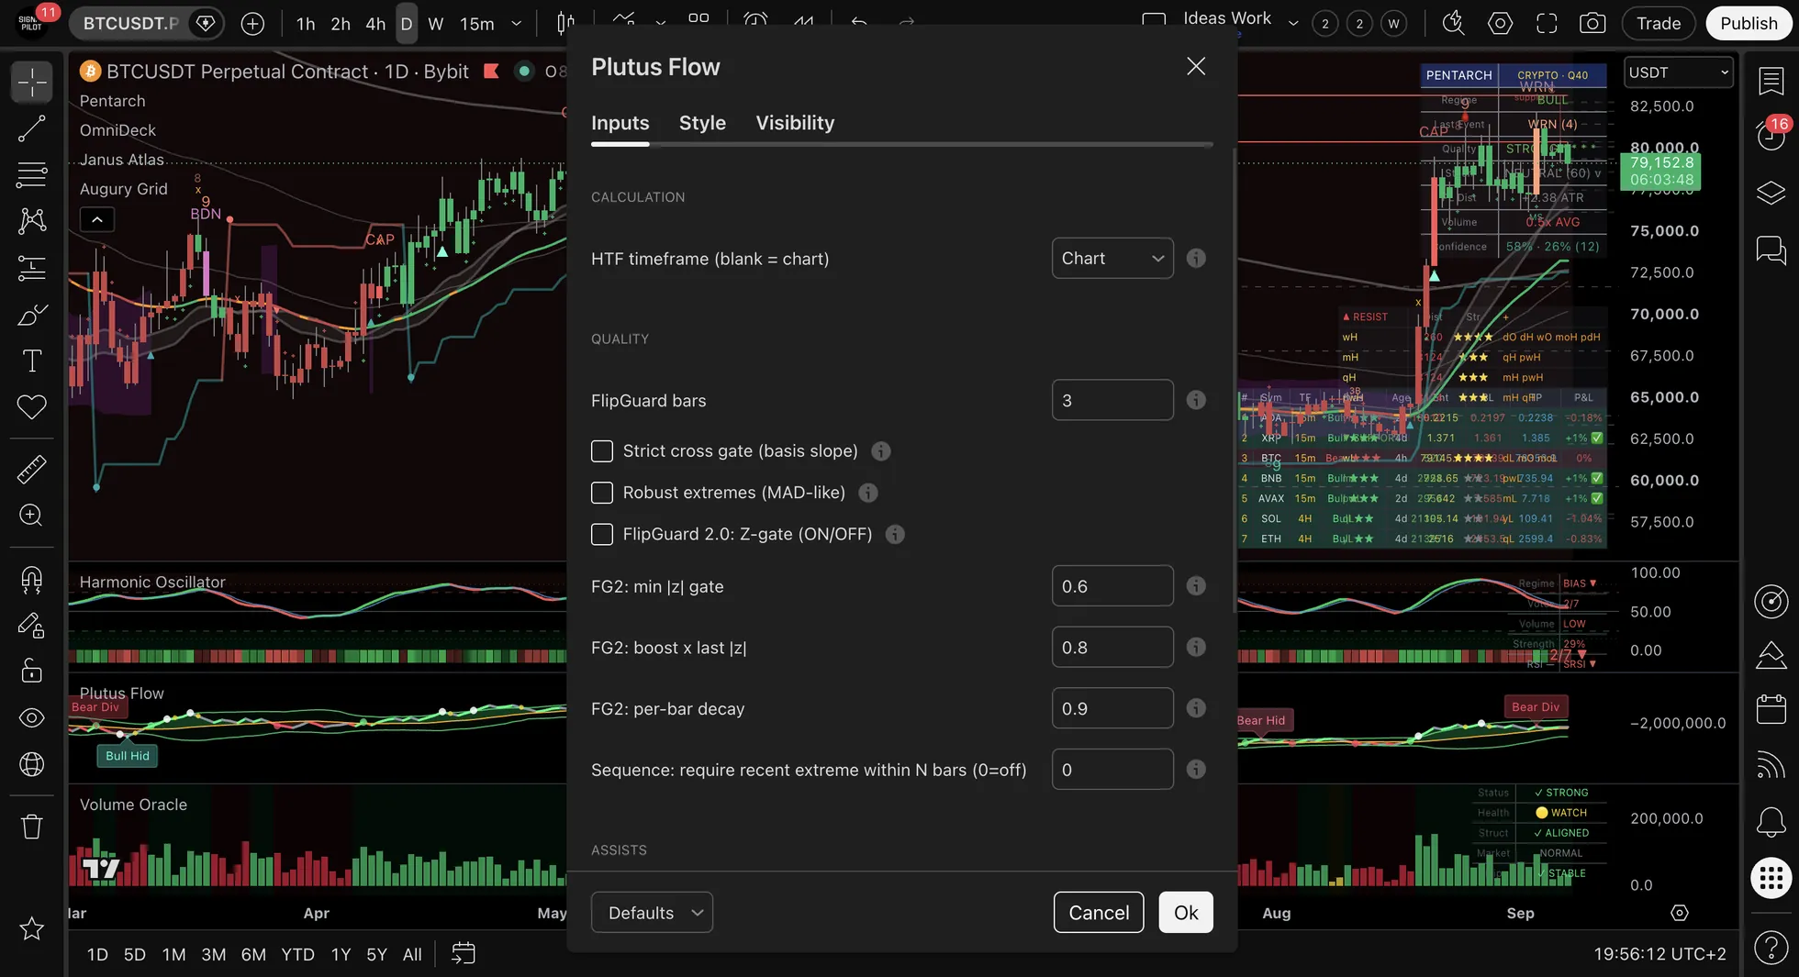Select the trend line drawing tool
The height and width of the screenshot is (977, 1799).
point(32,128)
